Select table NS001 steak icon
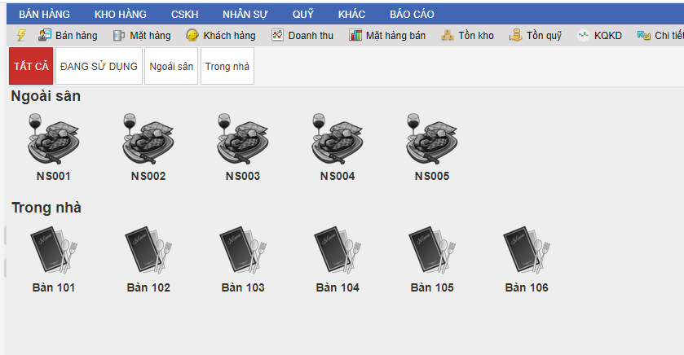This screenshot has width=684, height=355. pos(53,138)
